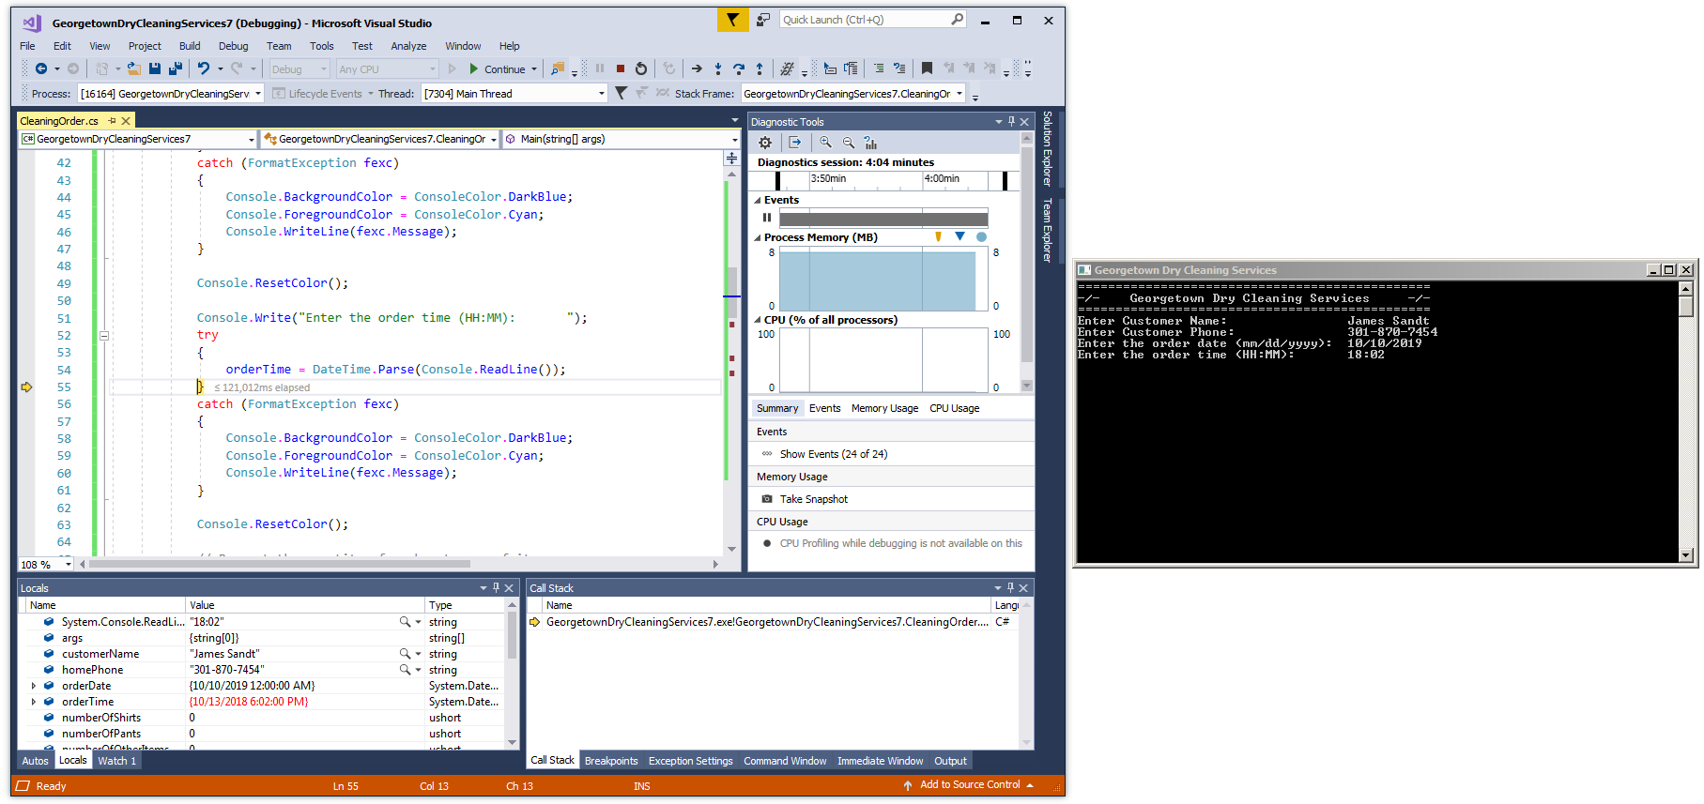Viewport: 1704px width, 804px height.
Task: Click the Continue debugging button
Action: tap(497, 68)
